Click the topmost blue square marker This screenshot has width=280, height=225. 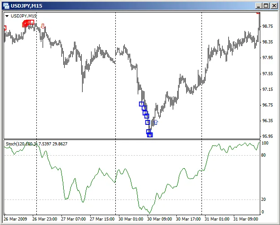pyautogui.click(x=142, y=104)
